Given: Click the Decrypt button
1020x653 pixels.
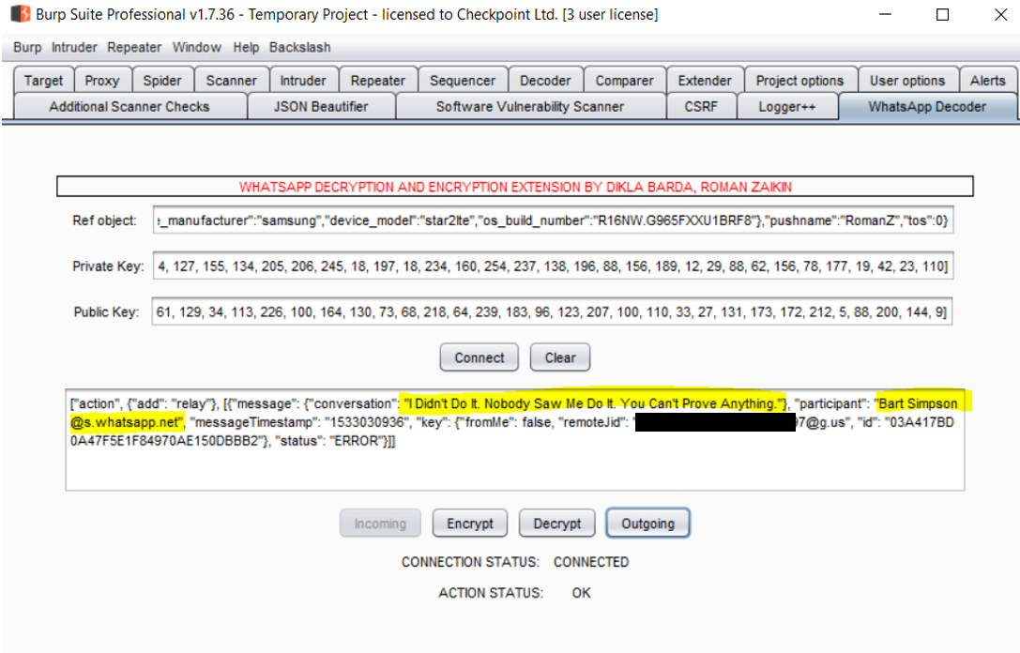Looking at the screenshot, I should click(557, 524).
